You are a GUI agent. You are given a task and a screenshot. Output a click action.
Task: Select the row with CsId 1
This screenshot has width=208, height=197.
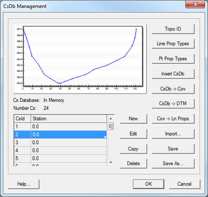click(x=60, y=127)
